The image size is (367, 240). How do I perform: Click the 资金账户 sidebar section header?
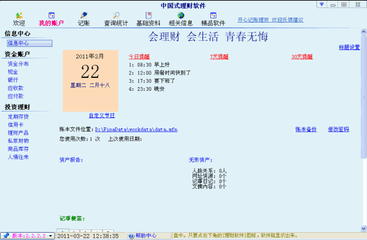click(x=18, y=54)
